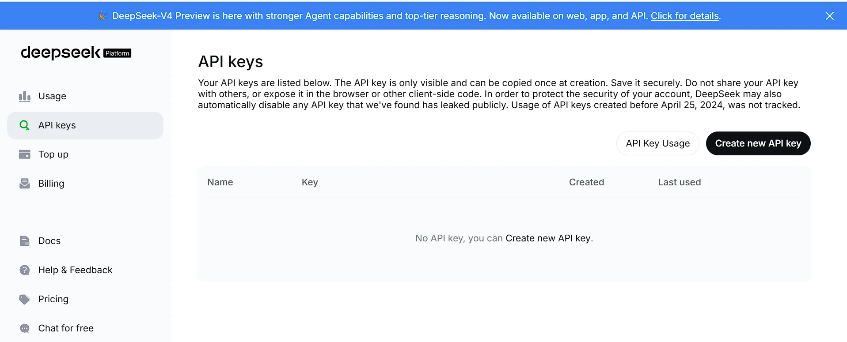Click the Last used column header
The height and width of the screenshot is (342, 847).
pyautogui.click(x=680, y=182)
